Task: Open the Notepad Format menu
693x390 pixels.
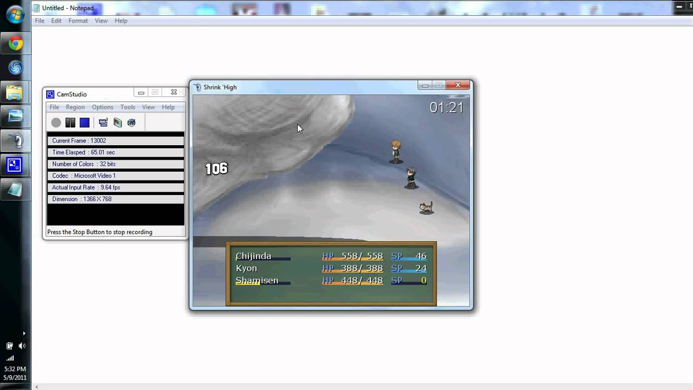Action: 78,21
